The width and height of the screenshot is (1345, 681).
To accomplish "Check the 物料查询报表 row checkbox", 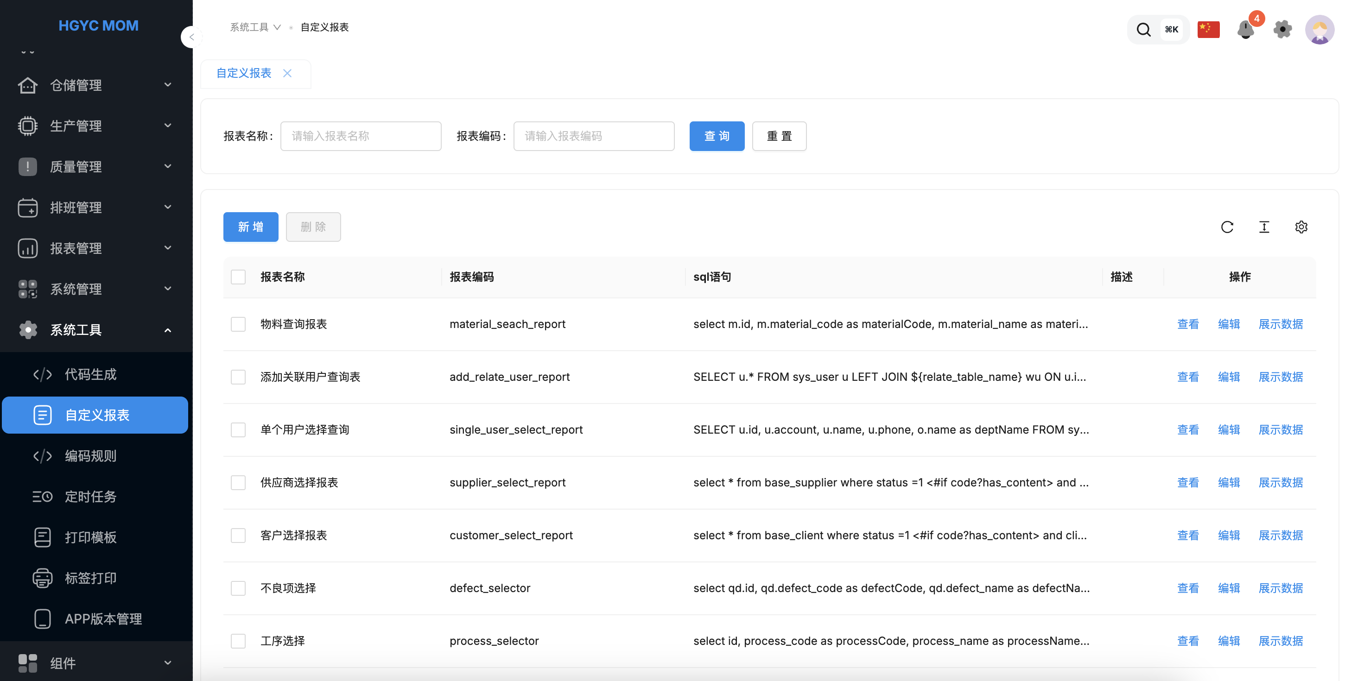I will (x=238, y=324).
